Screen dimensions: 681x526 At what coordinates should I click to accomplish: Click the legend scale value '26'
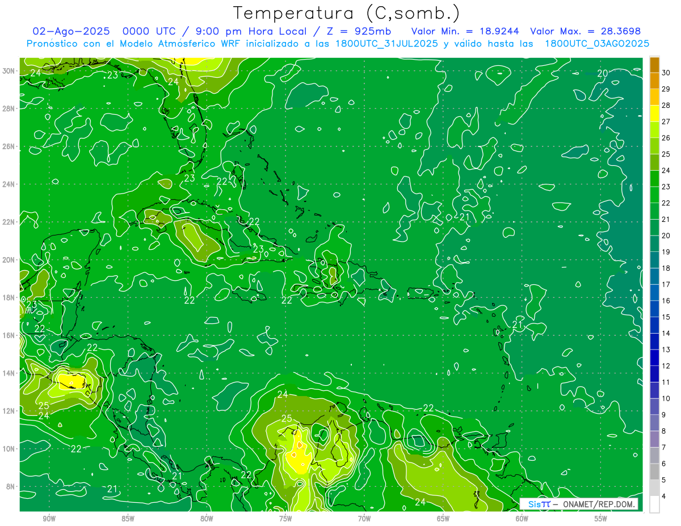(666, 138)
